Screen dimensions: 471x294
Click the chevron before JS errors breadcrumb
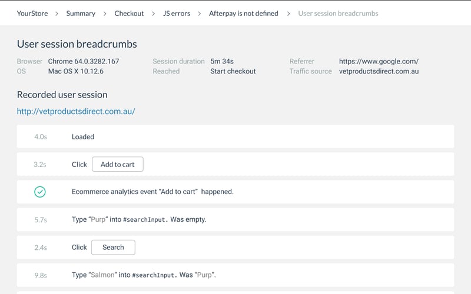[x=153, y=14]
